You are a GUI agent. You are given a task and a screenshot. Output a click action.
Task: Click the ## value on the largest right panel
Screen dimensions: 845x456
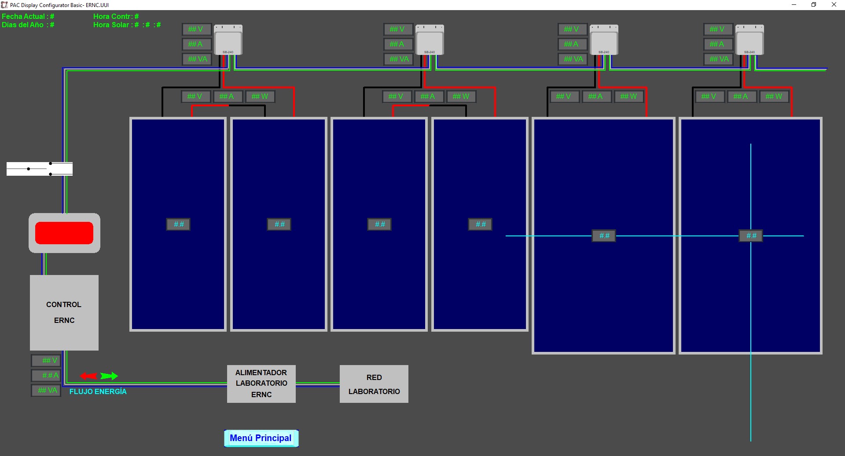(751, 236)
